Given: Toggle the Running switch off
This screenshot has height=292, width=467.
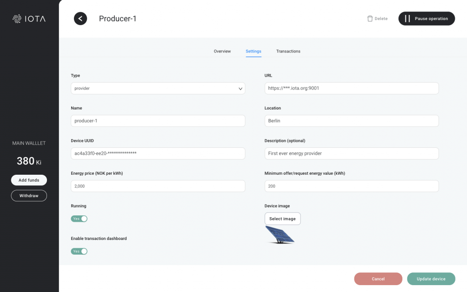Looking at the screenshot, I should [79, 219].
